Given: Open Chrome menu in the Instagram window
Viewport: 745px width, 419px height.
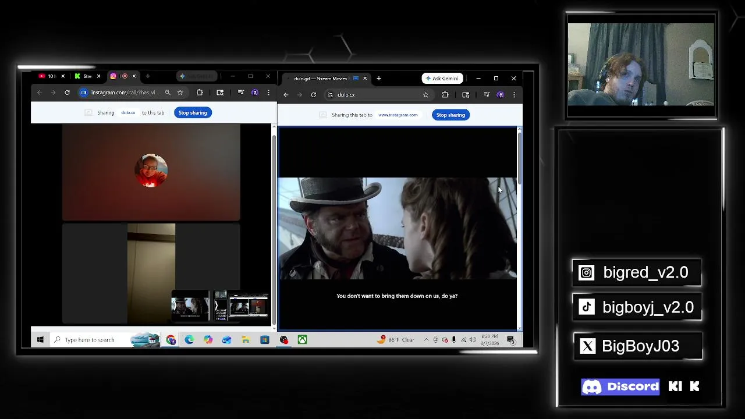Looking at the screenshot, I should coord(268,93).
